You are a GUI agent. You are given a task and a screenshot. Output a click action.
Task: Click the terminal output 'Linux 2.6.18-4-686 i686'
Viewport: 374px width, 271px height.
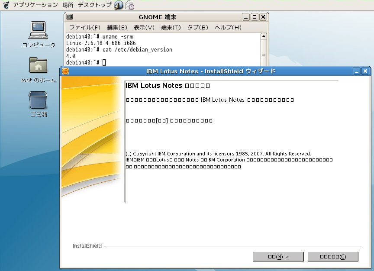point(101,43)
